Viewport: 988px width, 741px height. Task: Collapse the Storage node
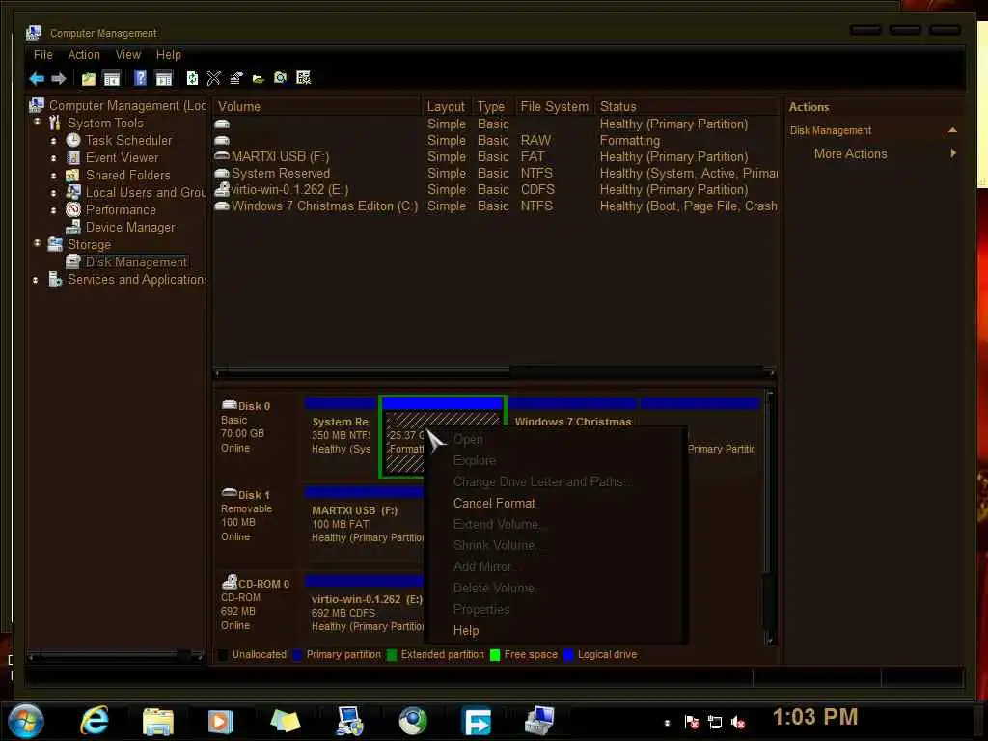(x=37, y=243)
